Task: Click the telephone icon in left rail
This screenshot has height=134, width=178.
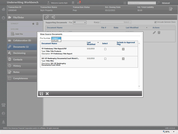Action: (3, 105)
